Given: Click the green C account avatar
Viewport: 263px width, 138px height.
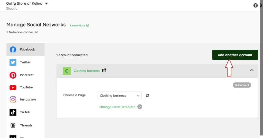Looking at the screenshot, I should click(x=67, y=71).
